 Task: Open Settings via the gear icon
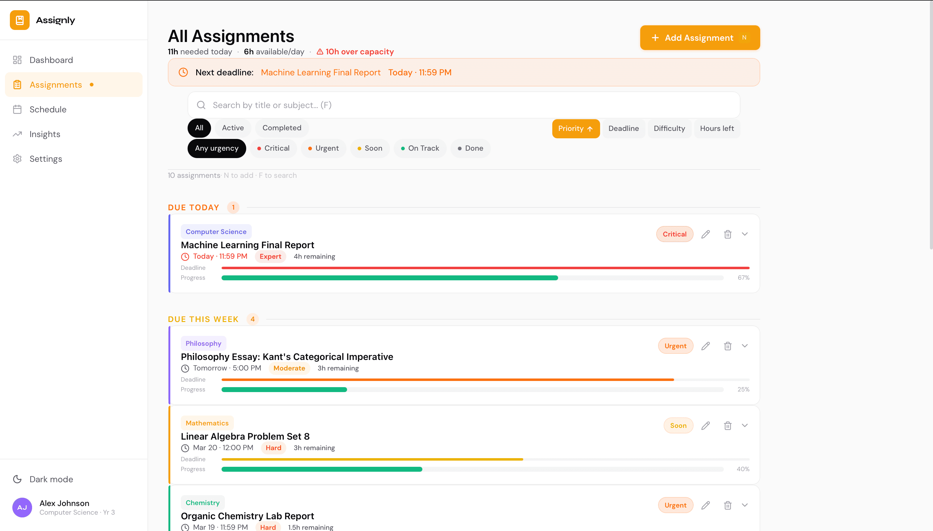click(x=17, y=159)
